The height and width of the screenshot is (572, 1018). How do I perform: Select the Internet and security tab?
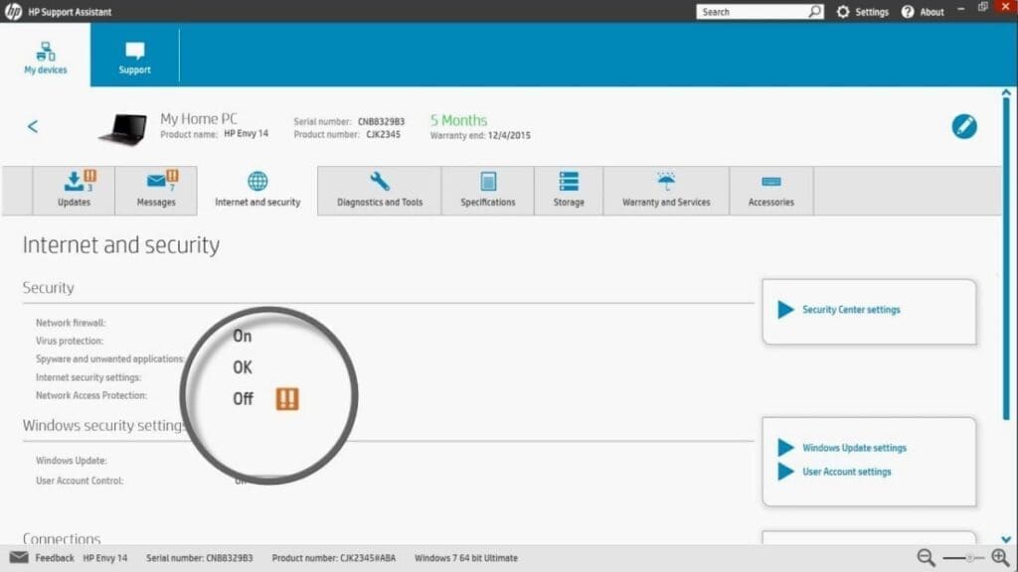point(257,190)
